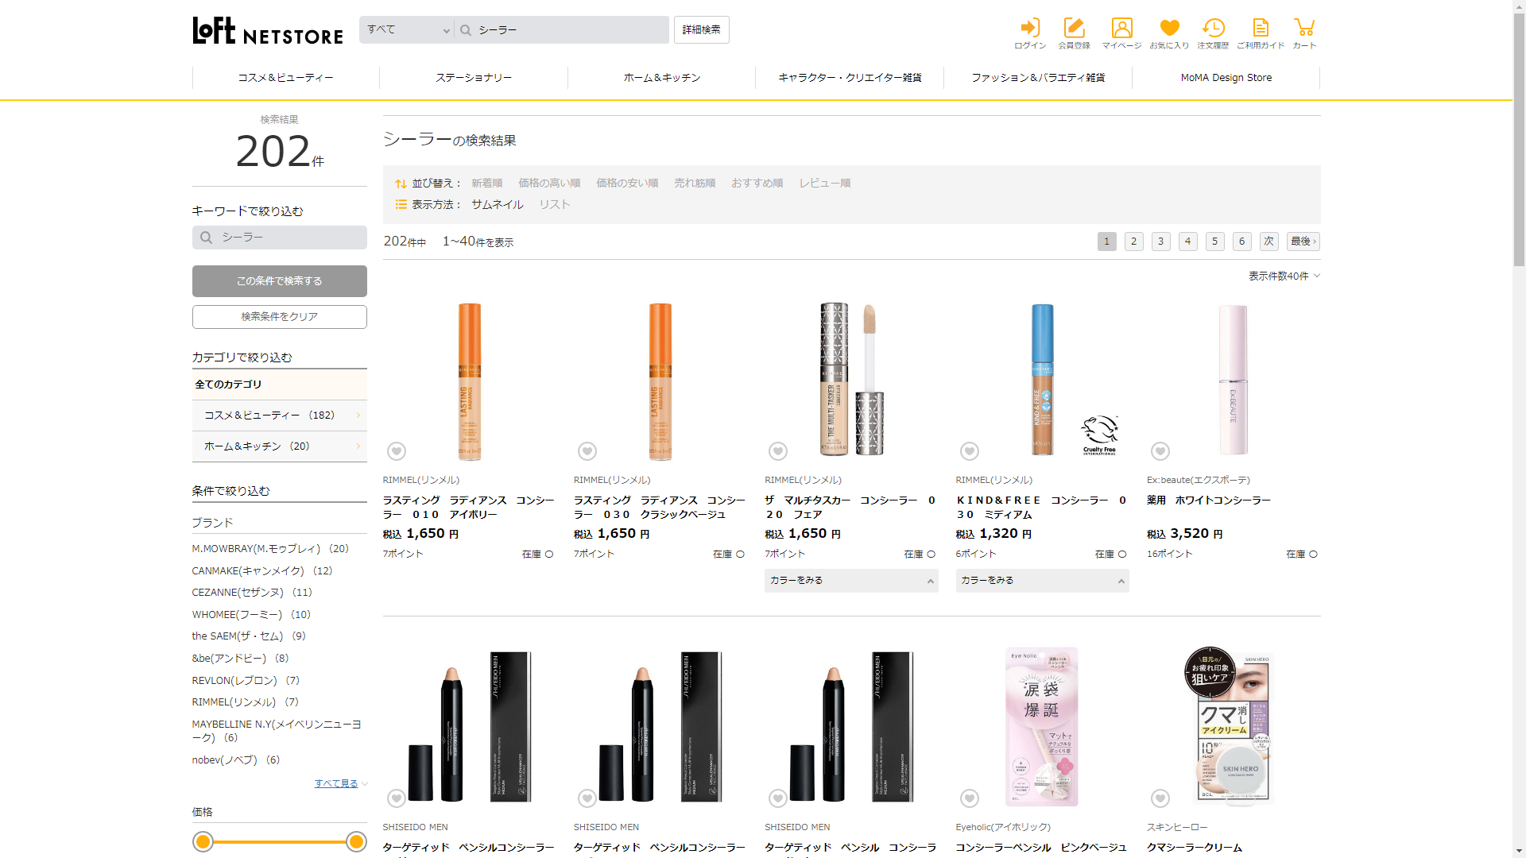This screenshot has height=858, width=1526.
Task: Open the コスメ＆ビューティー navigation menu
Action: click(x=285, y=78)
